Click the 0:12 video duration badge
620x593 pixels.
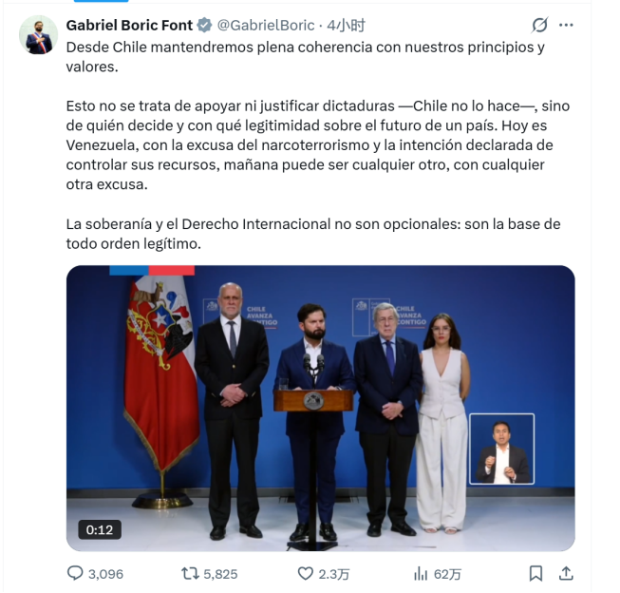(100, 529)
